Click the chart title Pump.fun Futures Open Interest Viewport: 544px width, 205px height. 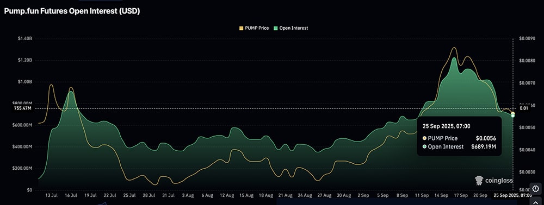coord(72,11)
